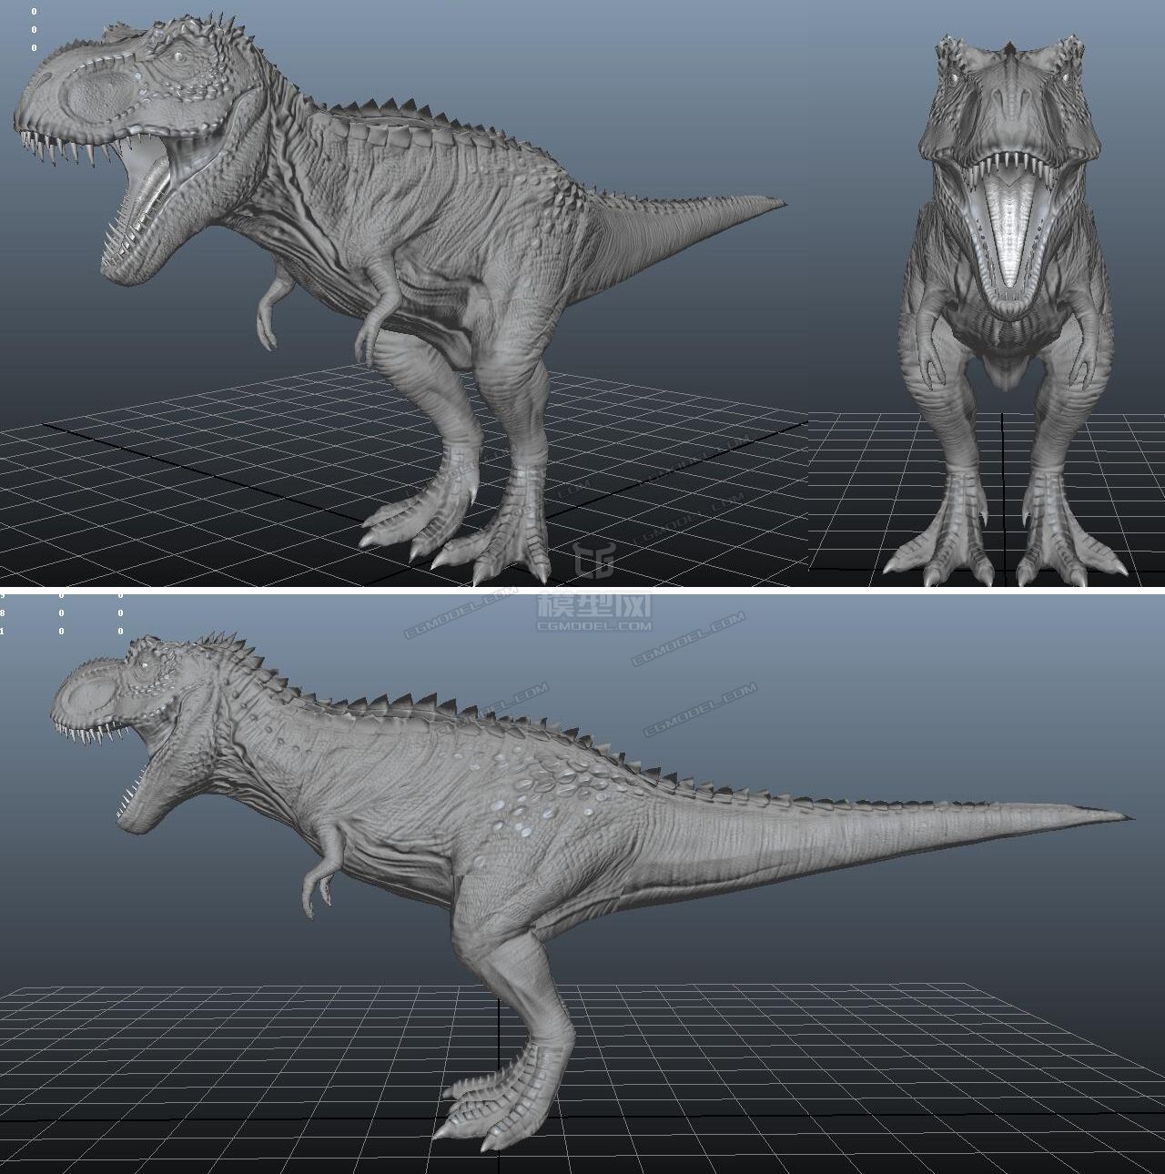Screen dimensions: 1165x1174
Task: Select the eye of the perspective-view dinosaur
Action: (x=177, y=57)
